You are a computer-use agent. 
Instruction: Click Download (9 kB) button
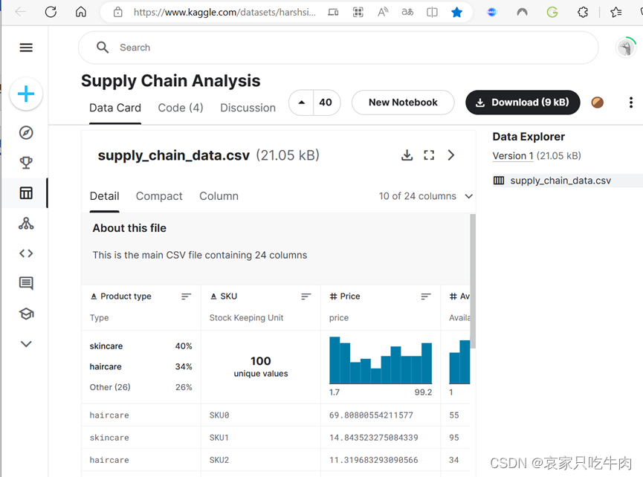(x=523, y=103)
